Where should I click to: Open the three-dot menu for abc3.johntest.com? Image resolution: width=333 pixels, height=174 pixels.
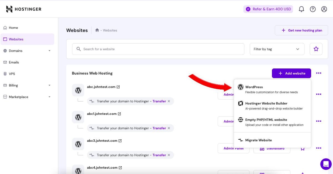(319, 148)
